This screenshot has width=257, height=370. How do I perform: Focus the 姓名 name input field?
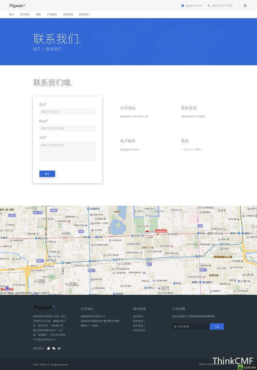click(x=67, y=112)
